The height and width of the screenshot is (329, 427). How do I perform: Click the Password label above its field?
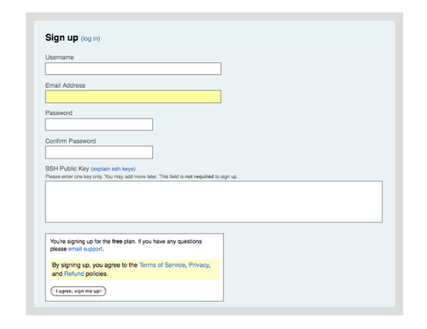59,113
